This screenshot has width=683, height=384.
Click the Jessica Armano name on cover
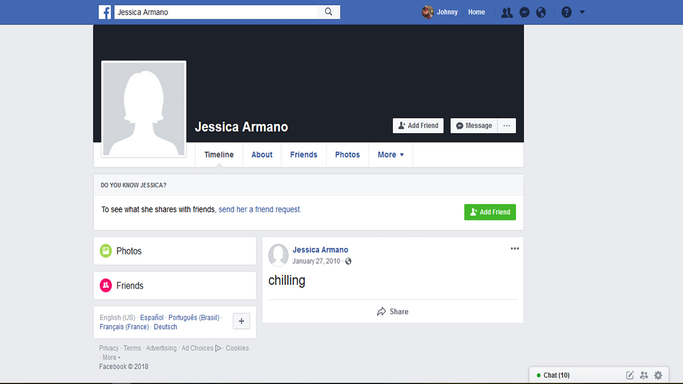click(x=241, y=126)
